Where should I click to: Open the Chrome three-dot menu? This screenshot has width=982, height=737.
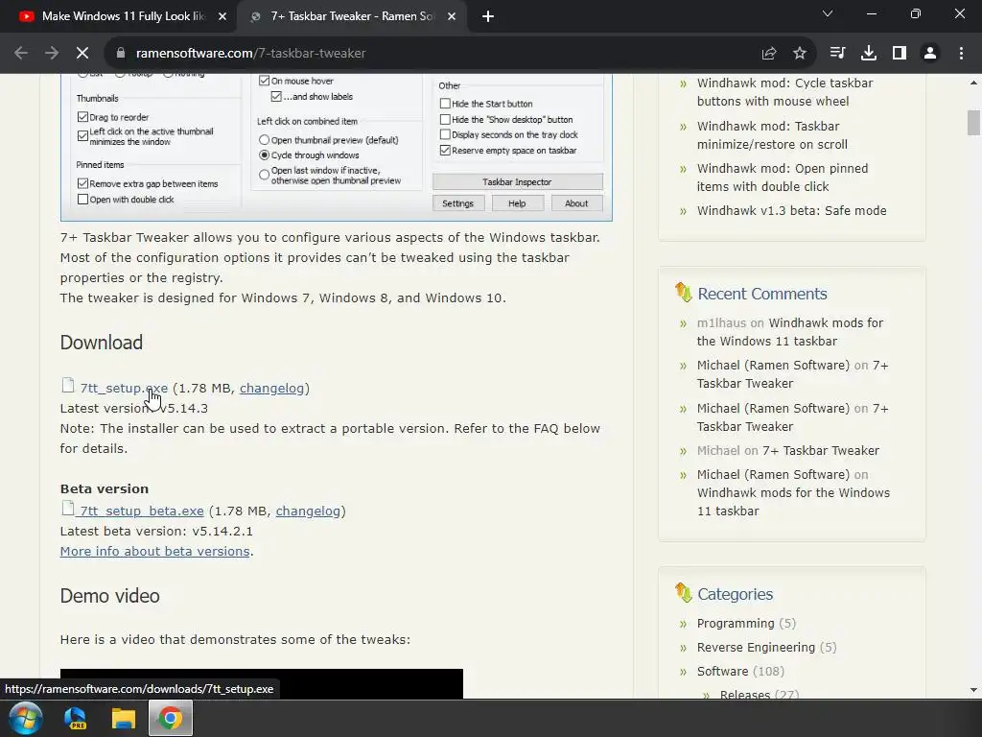pos(961,54)
